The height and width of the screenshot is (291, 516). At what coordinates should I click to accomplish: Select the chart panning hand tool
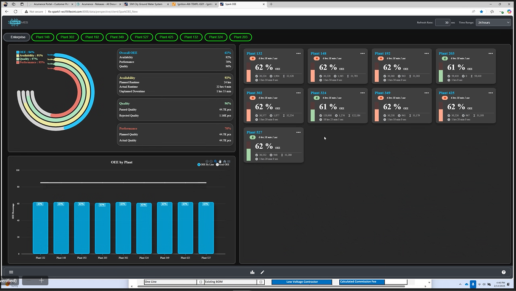pos(220,162)
